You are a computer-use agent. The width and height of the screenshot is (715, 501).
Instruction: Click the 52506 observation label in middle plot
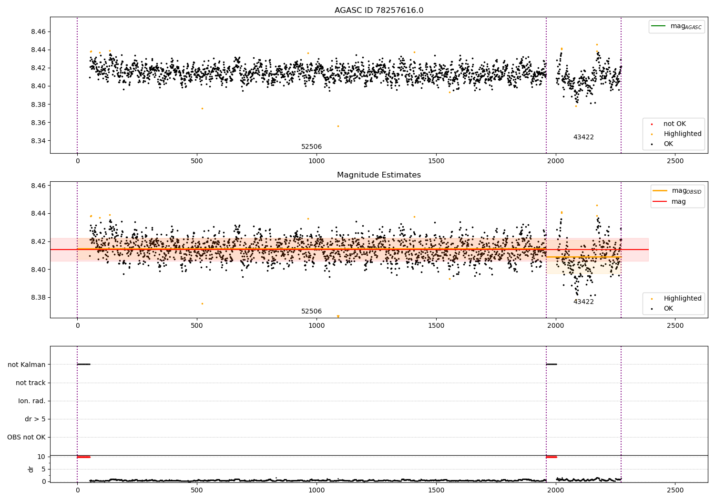click(311, 312)
